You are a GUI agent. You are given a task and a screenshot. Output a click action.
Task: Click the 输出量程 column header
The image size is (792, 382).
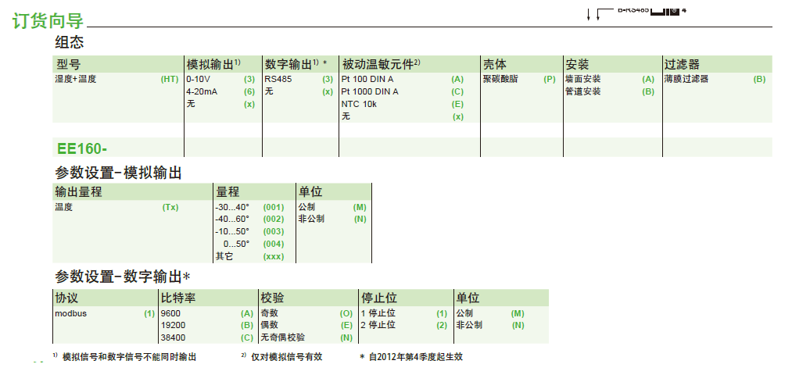pyautogui.click(x=79, y=191)
